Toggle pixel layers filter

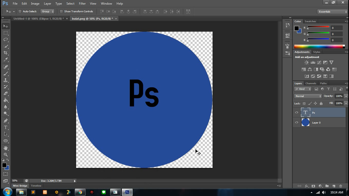(316, 89)
